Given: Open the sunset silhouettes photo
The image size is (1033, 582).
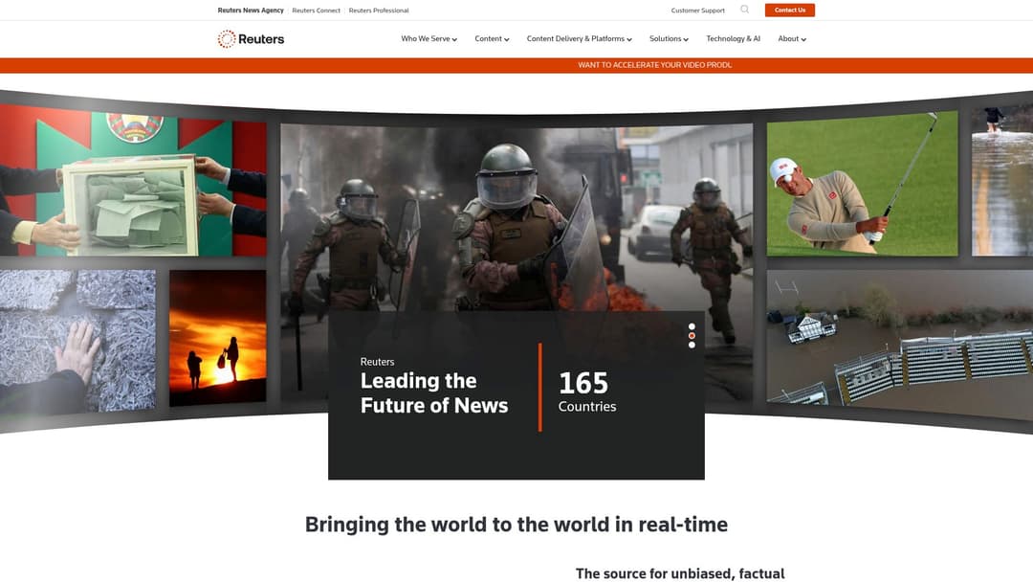Looking at the screenshot, I should point(217,338).
